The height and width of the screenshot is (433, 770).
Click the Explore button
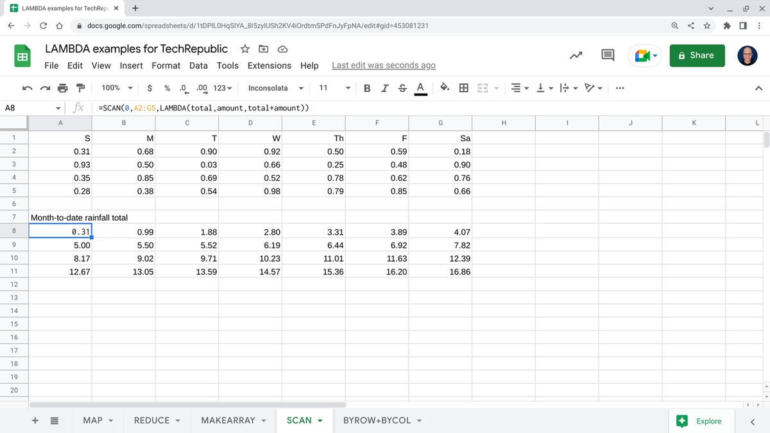point(702,421)
